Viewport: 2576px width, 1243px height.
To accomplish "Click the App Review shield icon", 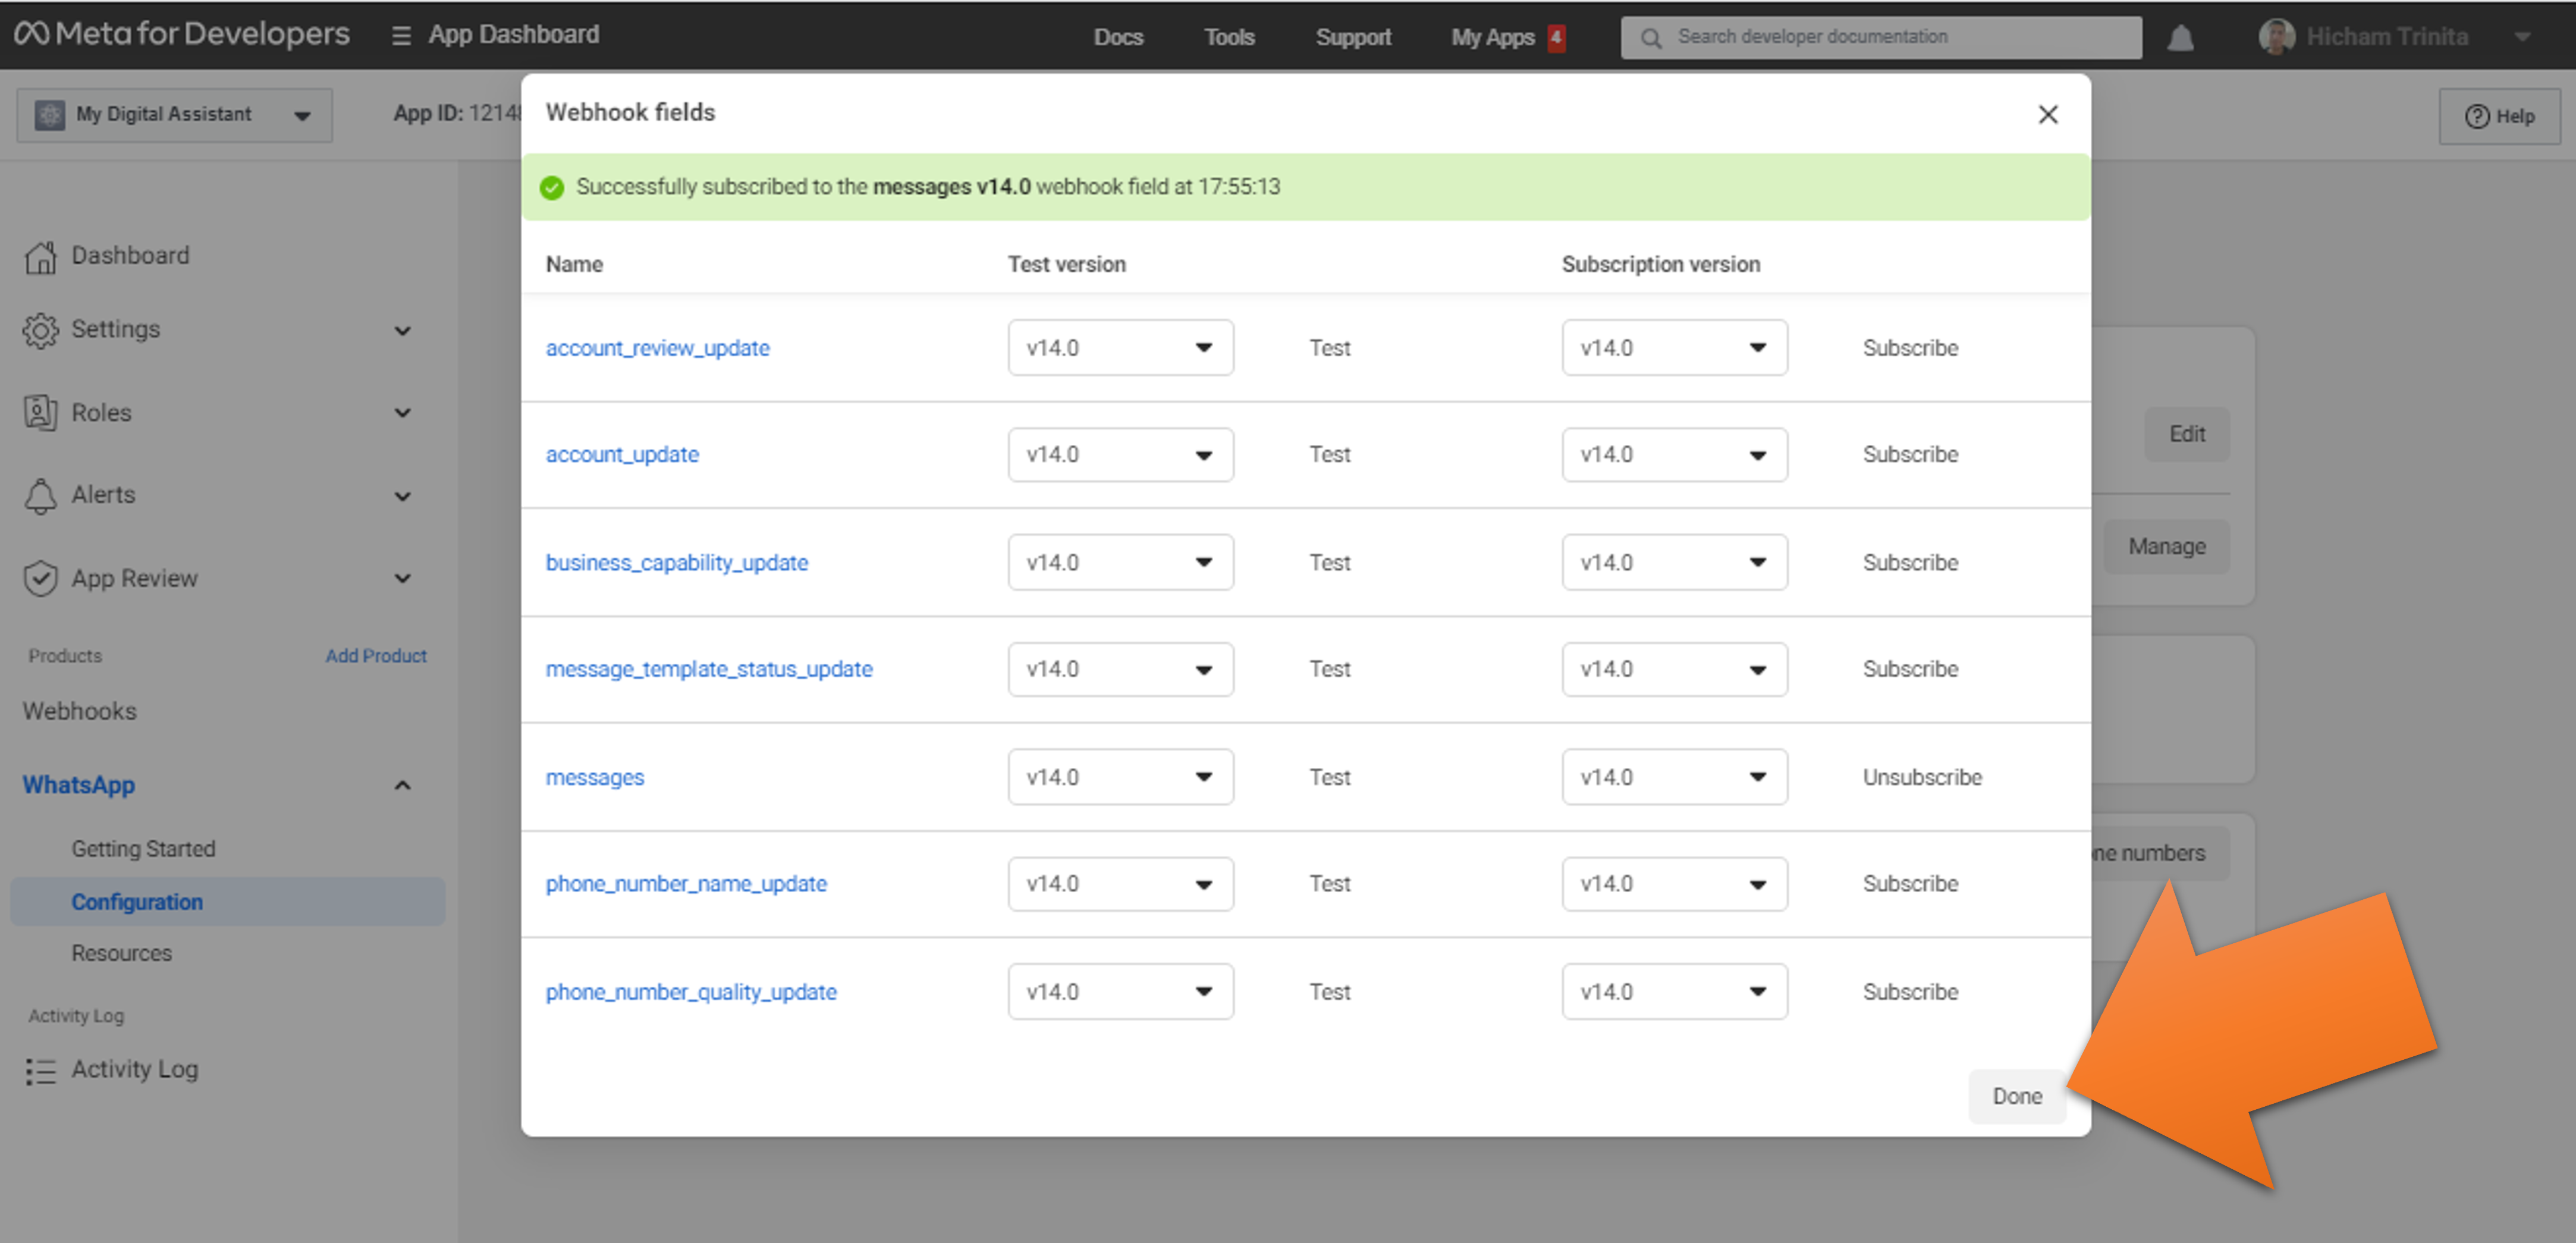I will 40,578.
